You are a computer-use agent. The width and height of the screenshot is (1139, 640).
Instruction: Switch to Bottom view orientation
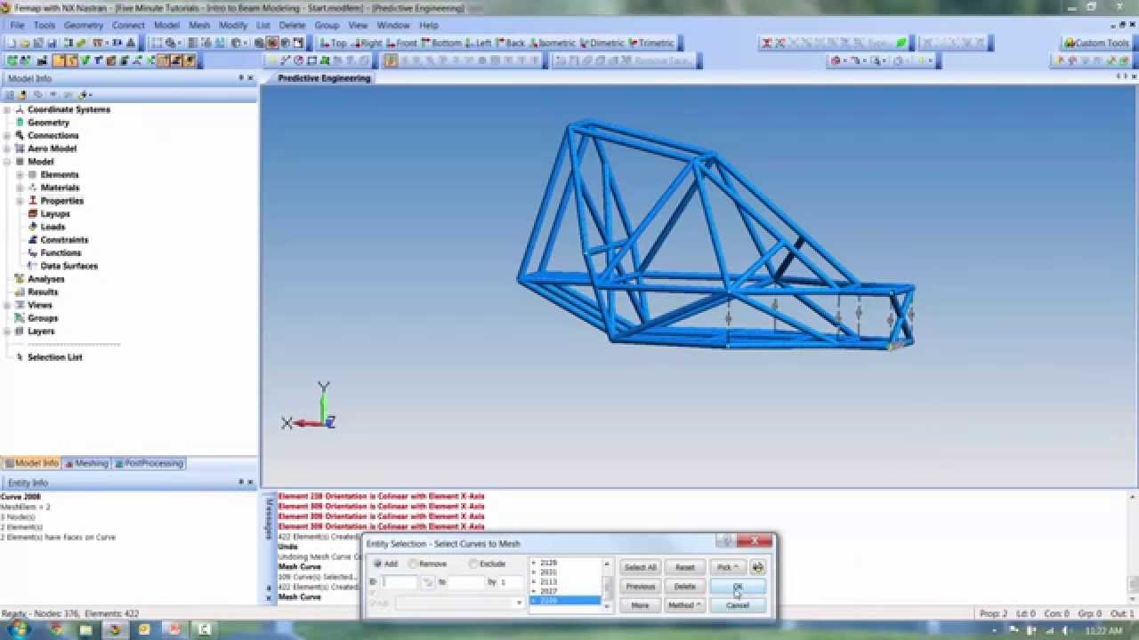pos(441,43)
